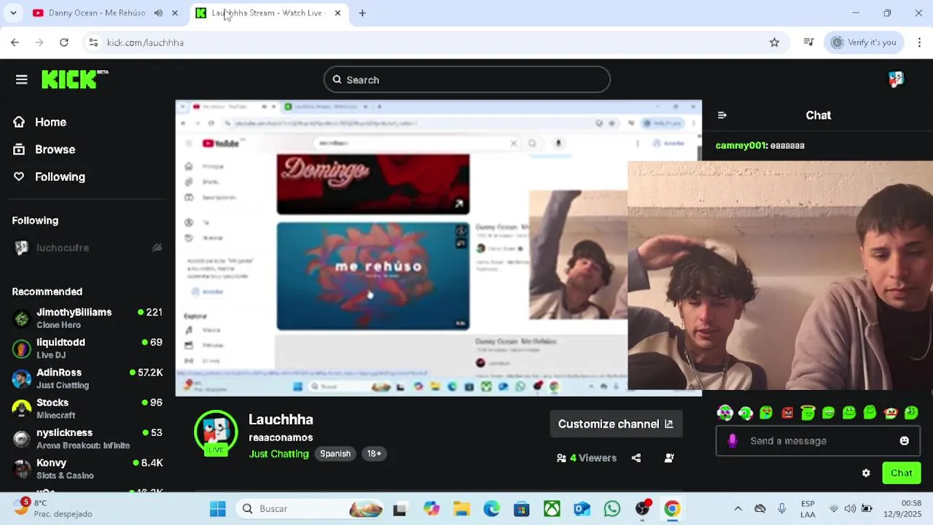Open Microsoft Edge from the taskbar
This screenshot has width=933, height=525.
(x=491, y=509)
